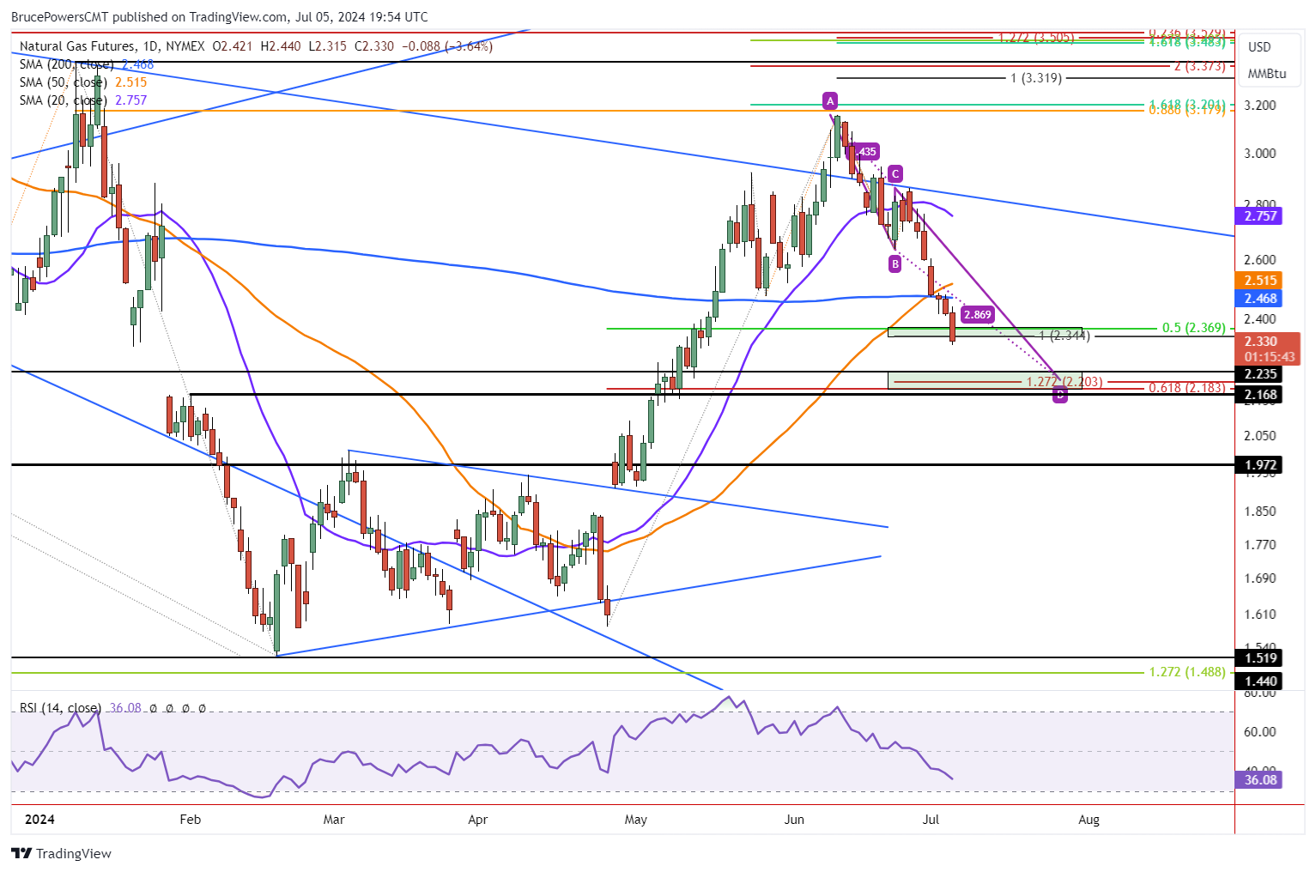This screenshot has height=872, width=1316.
Task: Select the purple pattern point A marker
Action: 829,101
